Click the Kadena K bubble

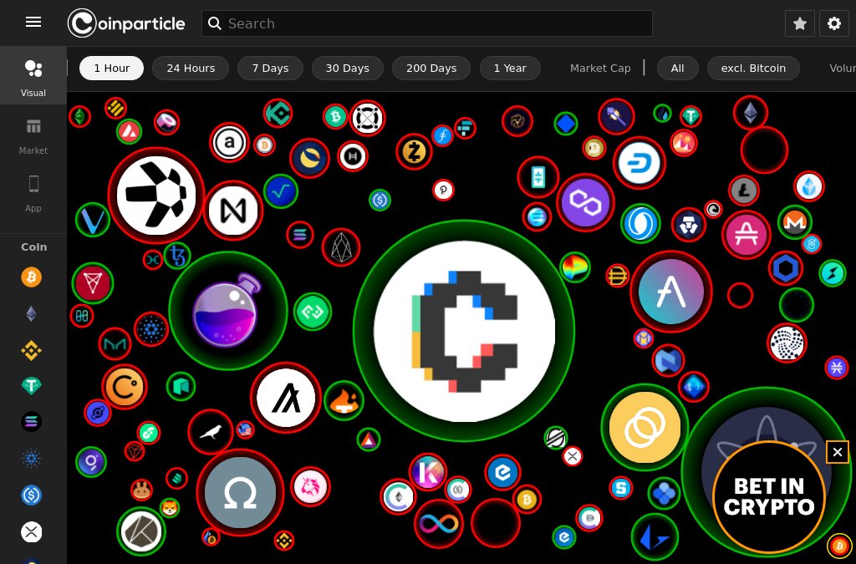428,472
